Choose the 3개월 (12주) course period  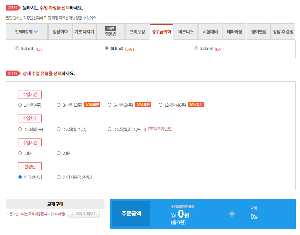point(59,105)
